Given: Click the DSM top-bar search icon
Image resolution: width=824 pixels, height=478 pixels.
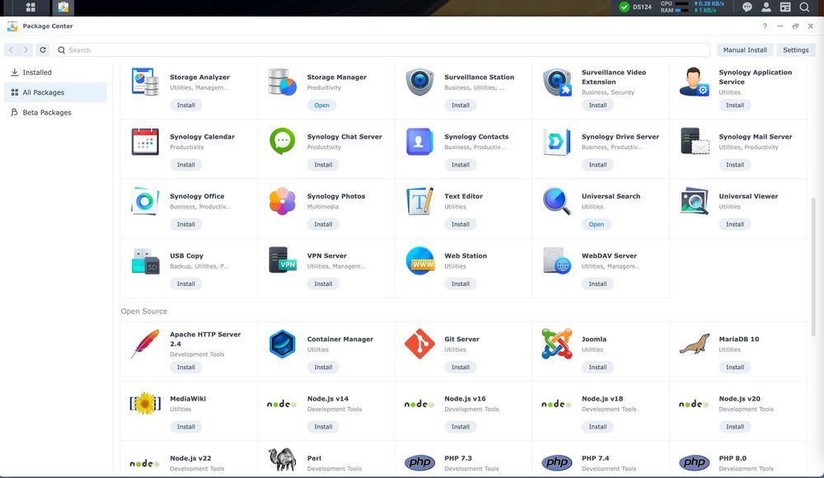Looking at the screenshot, I should coord(804,7).
